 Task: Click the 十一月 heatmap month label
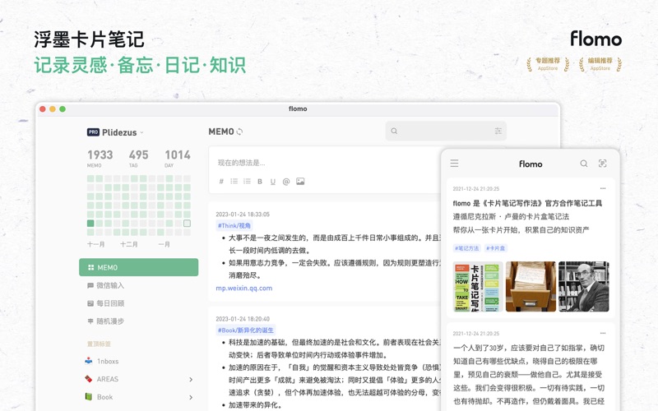coord(95,244)
